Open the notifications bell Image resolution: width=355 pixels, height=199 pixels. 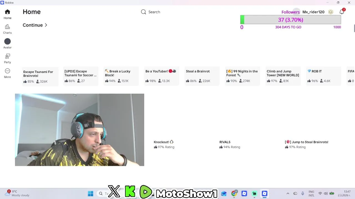pos(342,12)
